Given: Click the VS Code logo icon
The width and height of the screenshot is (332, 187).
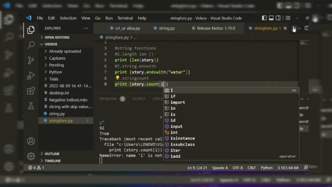Looking at the screenshot, I should click(29, 18).
